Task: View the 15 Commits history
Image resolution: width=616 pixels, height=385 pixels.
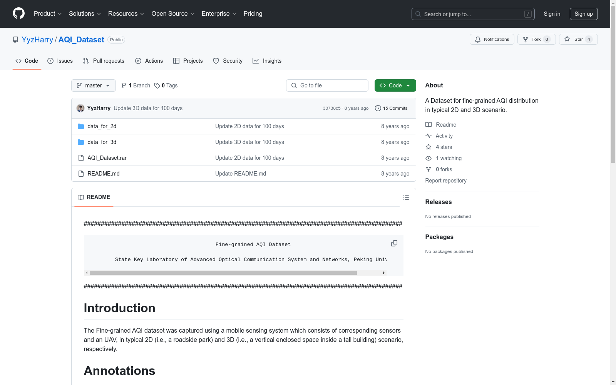Action: [x=391, y=108]
